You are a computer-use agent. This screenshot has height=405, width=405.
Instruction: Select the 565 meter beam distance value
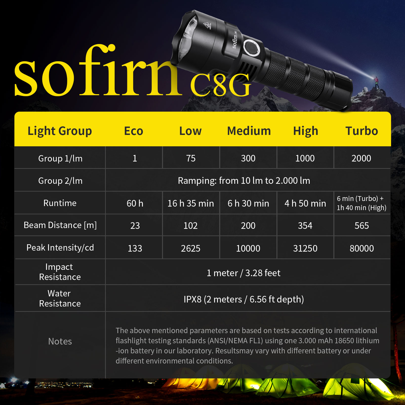[x=362, y=225]
